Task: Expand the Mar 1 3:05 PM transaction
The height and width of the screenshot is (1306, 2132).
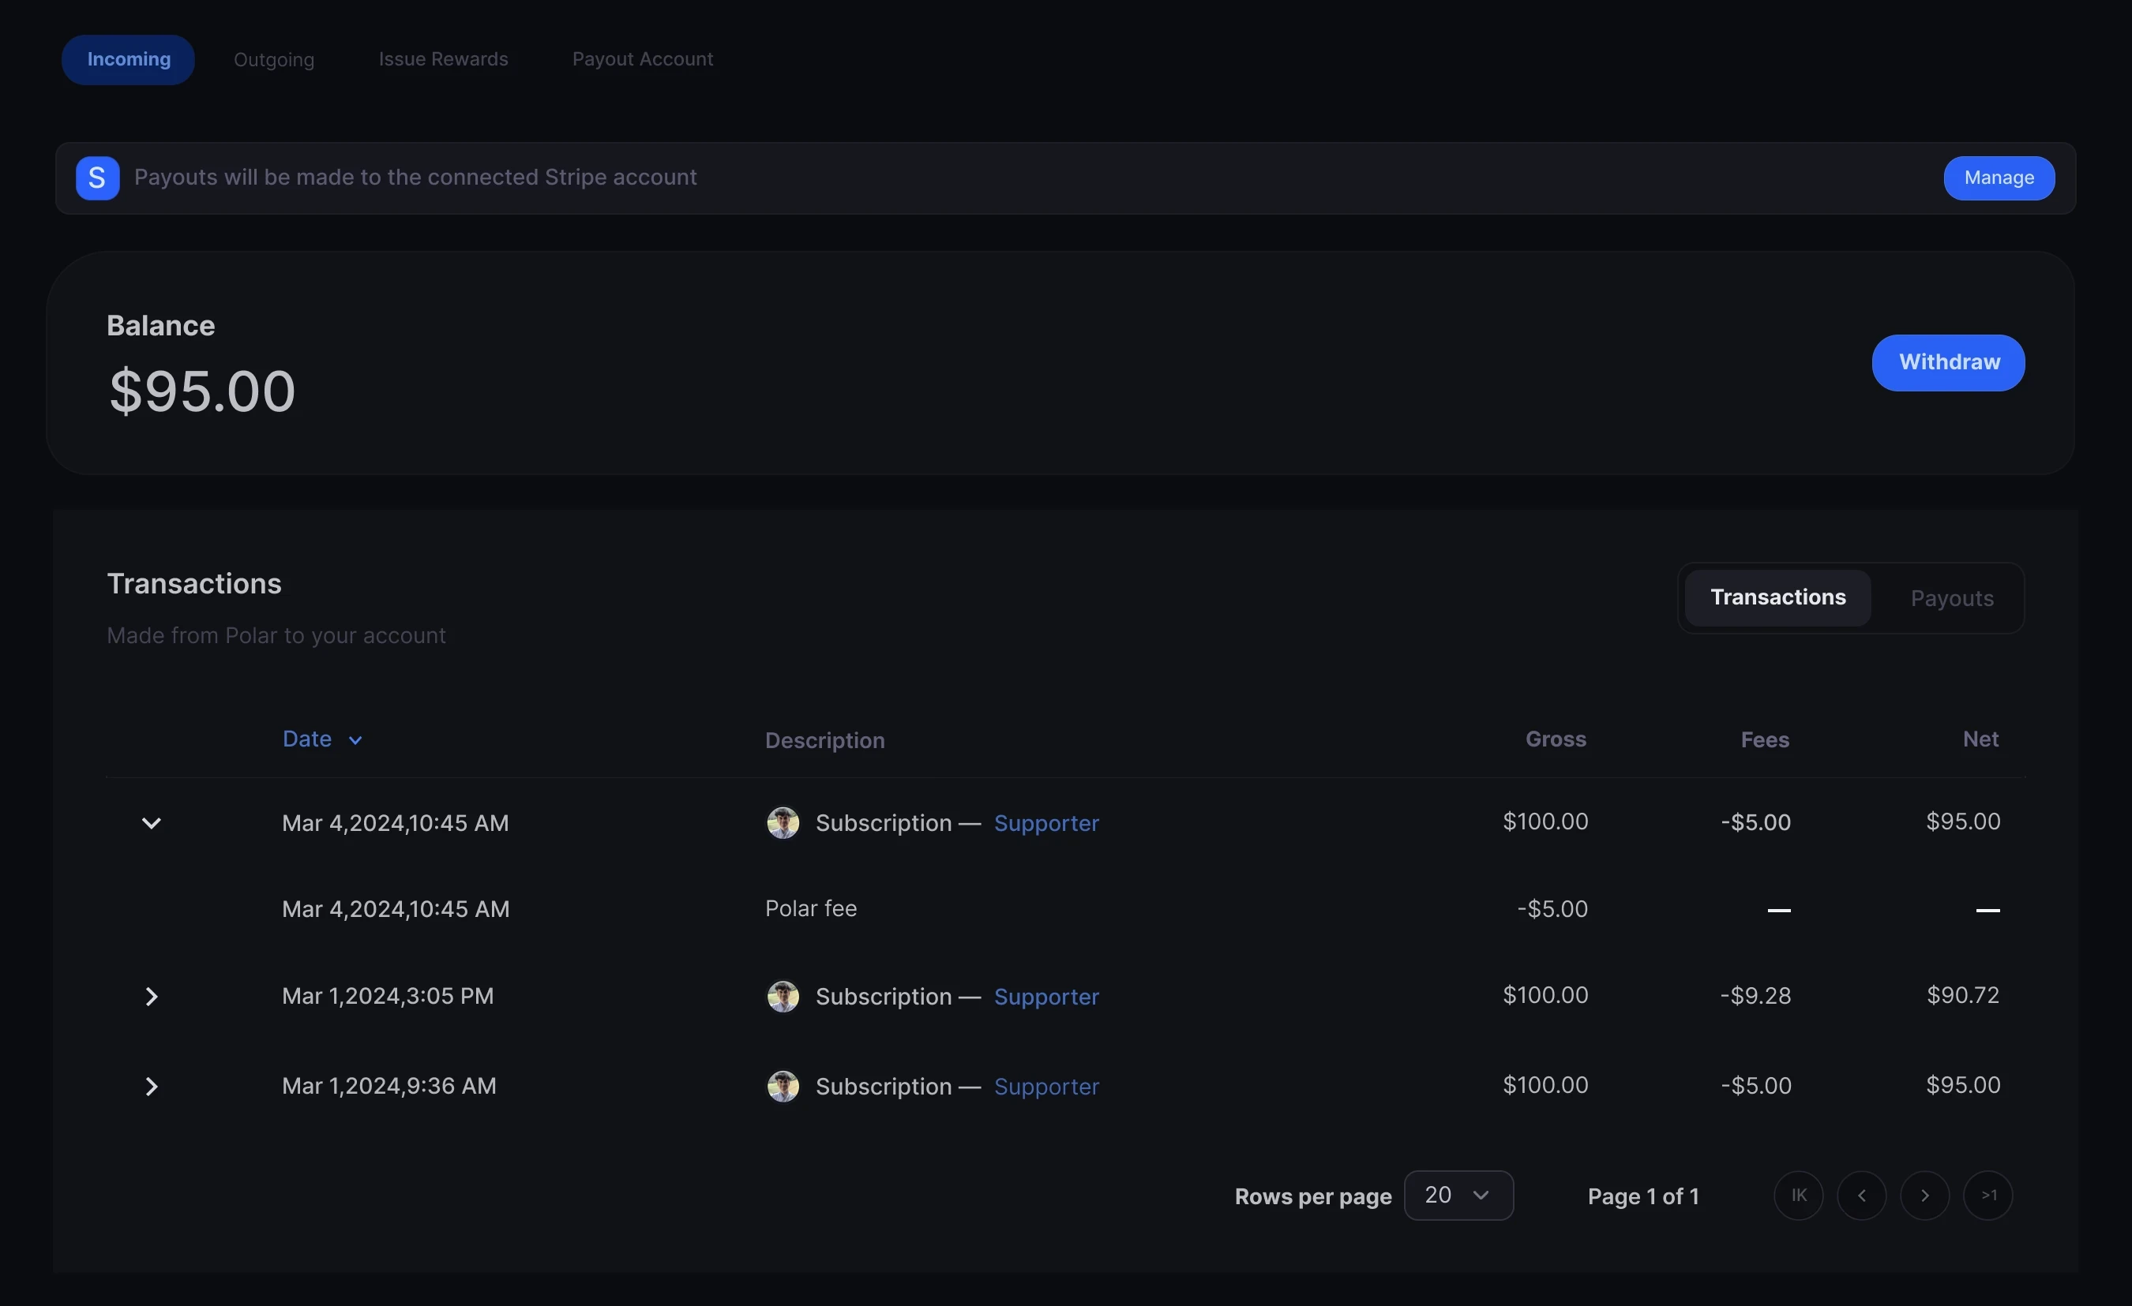Action: [152, 997]
